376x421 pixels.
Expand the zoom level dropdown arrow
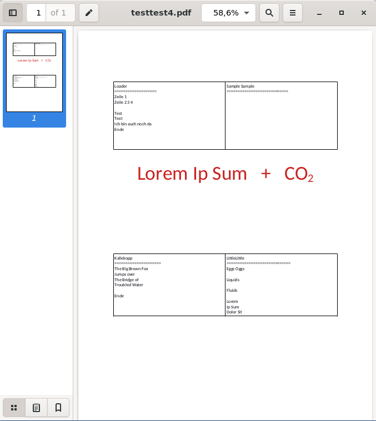click(246, 13)
